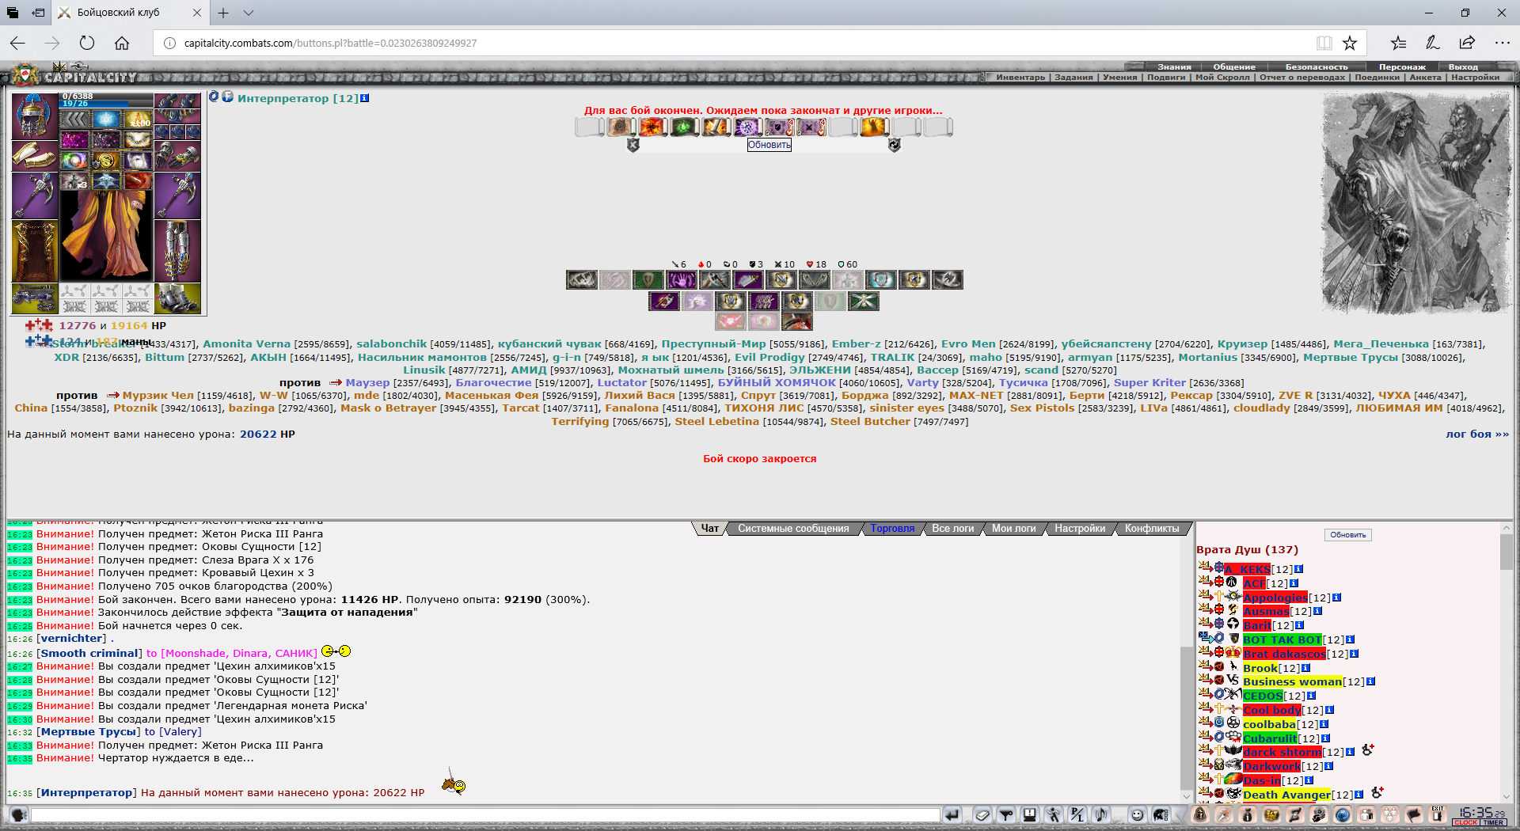
Task: Open Поединки page
Action: coord(1377,78)
